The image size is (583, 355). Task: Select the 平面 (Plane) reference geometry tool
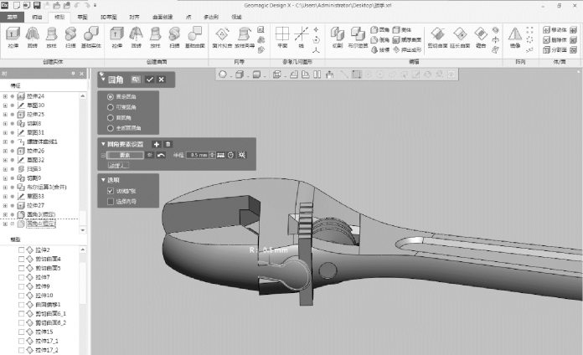tap(282, 35)
